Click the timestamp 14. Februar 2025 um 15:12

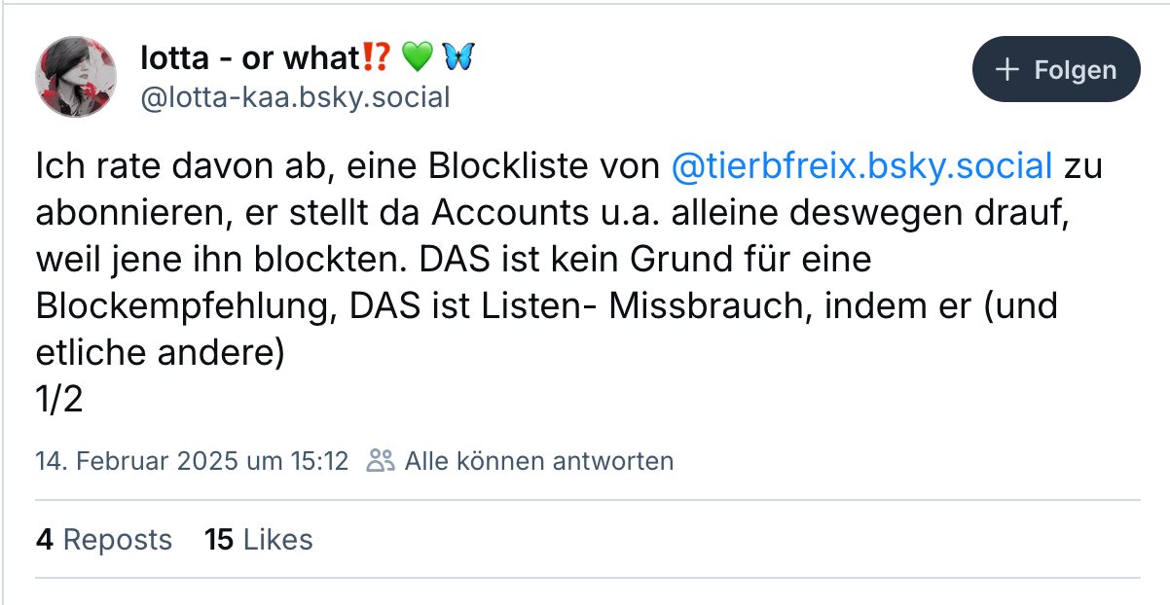click(192, 460)
